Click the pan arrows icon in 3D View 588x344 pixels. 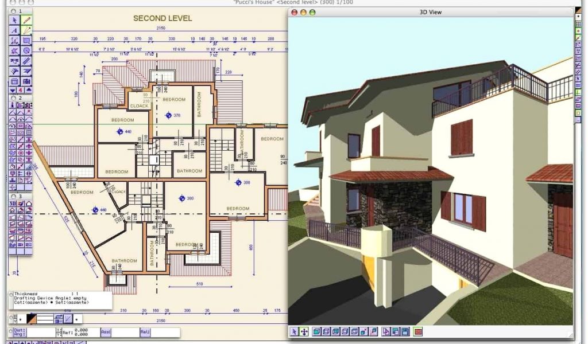304,331
